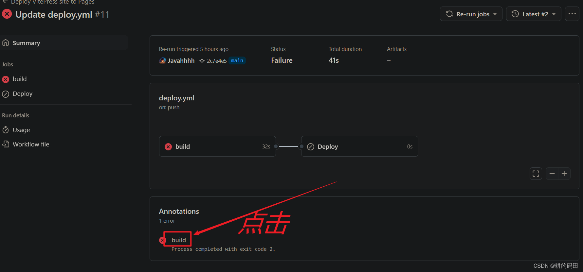Open the Deploy node in workflow graph

[x=359, y=146]
